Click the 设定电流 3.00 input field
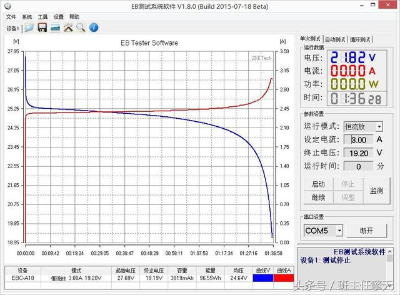This screenshot has height=295, width=400. click(358, 140)
